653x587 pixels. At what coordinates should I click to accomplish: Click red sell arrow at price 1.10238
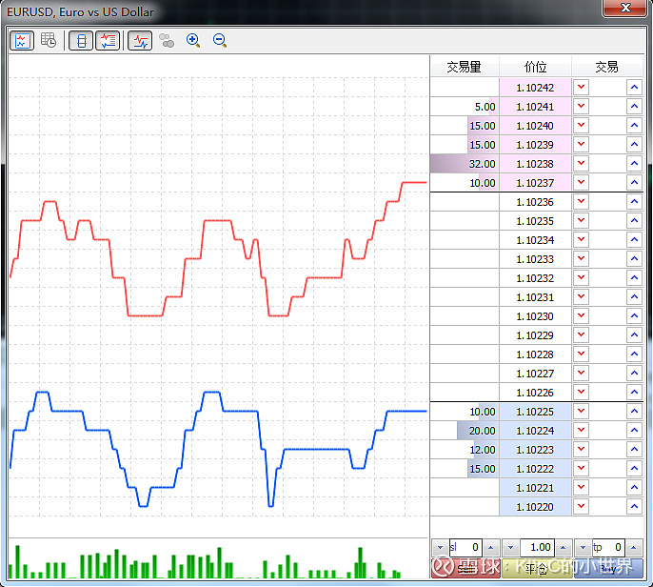coord(582,164)
